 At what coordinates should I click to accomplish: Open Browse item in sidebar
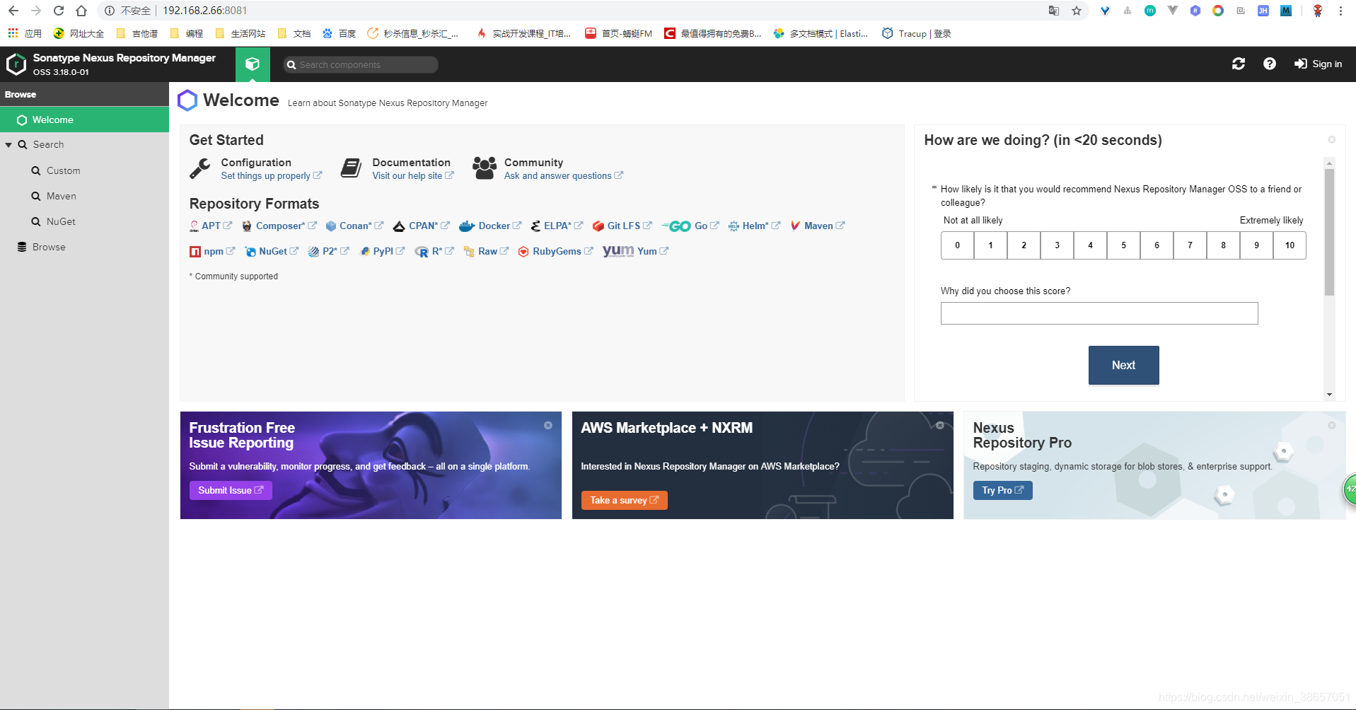coord(49,247)
